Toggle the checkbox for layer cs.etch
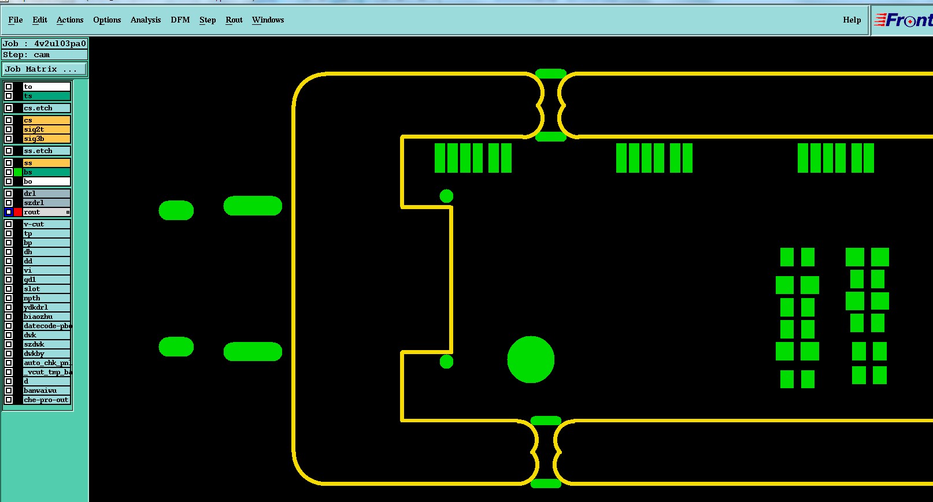933x502 pixels. [x=9, y=108]
